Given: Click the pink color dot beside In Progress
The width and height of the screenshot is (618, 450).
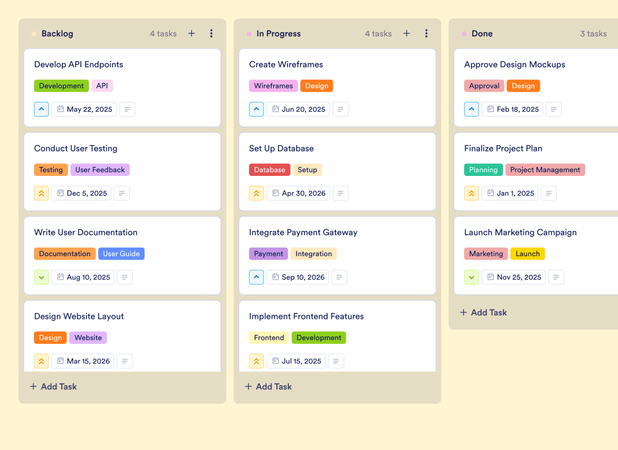Looking at the screenshot, I should click(249, 34).
